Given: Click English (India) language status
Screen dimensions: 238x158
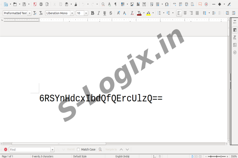Looking at the screenshot, I should (x=122, y=156).
